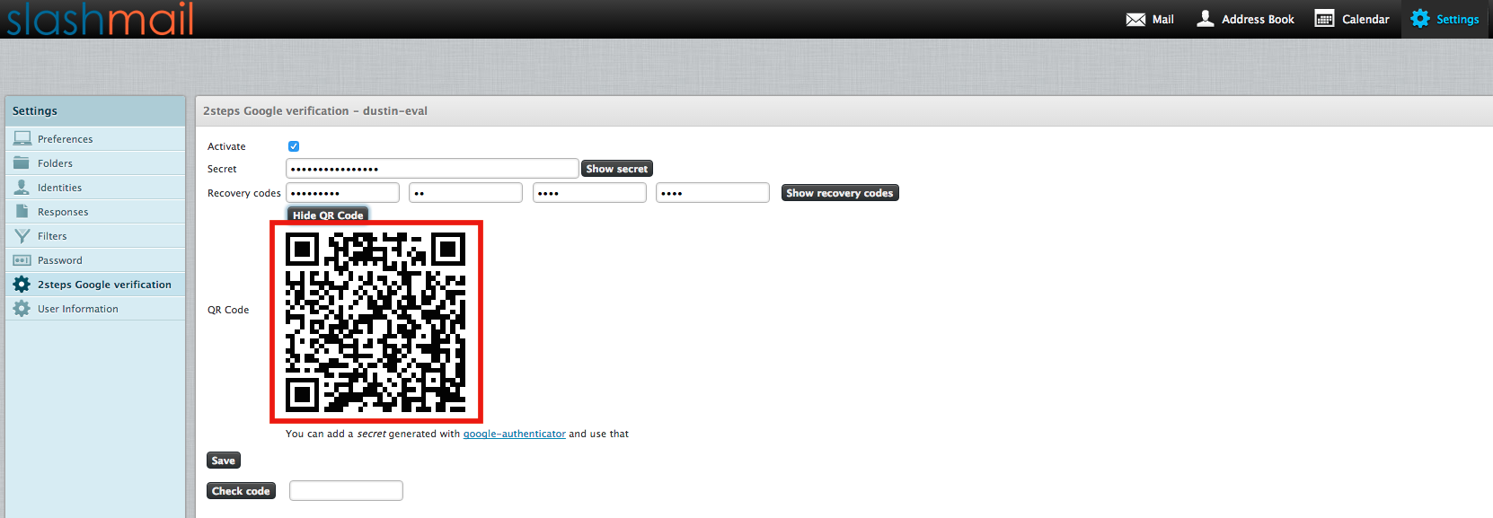Click the Settings gear icon
The image size is (1493, 518).
coord(1419,18)
